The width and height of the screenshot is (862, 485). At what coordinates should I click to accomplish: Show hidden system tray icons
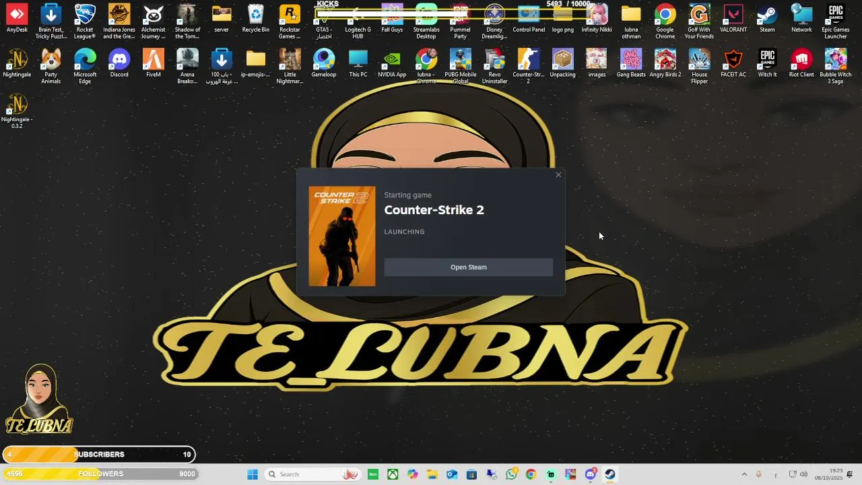pyautogui.click(x=744, y=474)
